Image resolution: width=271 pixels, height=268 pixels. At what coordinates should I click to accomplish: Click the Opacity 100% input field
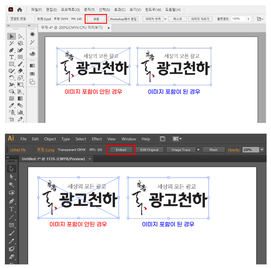[251, 150]
